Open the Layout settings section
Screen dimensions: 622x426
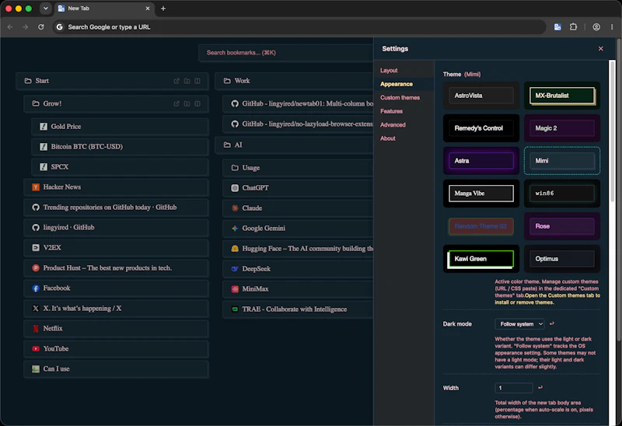tap(389, 70)
